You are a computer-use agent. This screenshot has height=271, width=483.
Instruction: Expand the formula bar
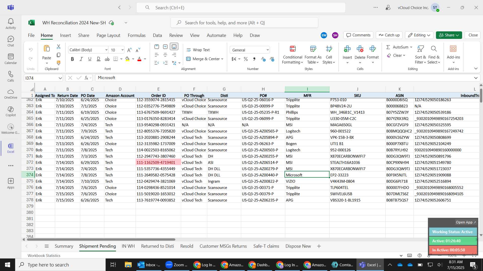tap(476, 78)
